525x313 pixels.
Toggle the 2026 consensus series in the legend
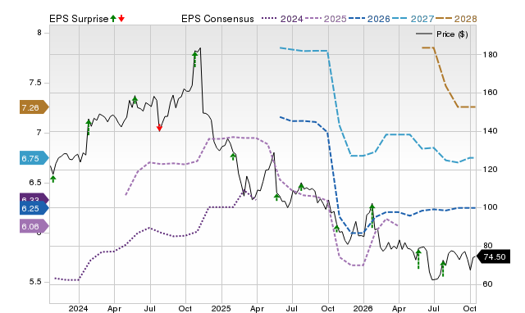[x=369, y=19]
